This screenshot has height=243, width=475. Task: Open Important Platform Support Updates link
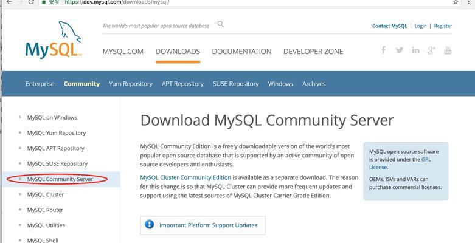(x=208, y=225)
